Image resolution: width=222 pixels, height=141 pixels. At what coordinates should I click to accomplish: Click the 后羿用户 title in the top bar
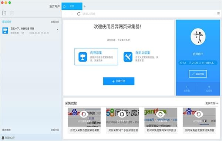coord(54,6)
